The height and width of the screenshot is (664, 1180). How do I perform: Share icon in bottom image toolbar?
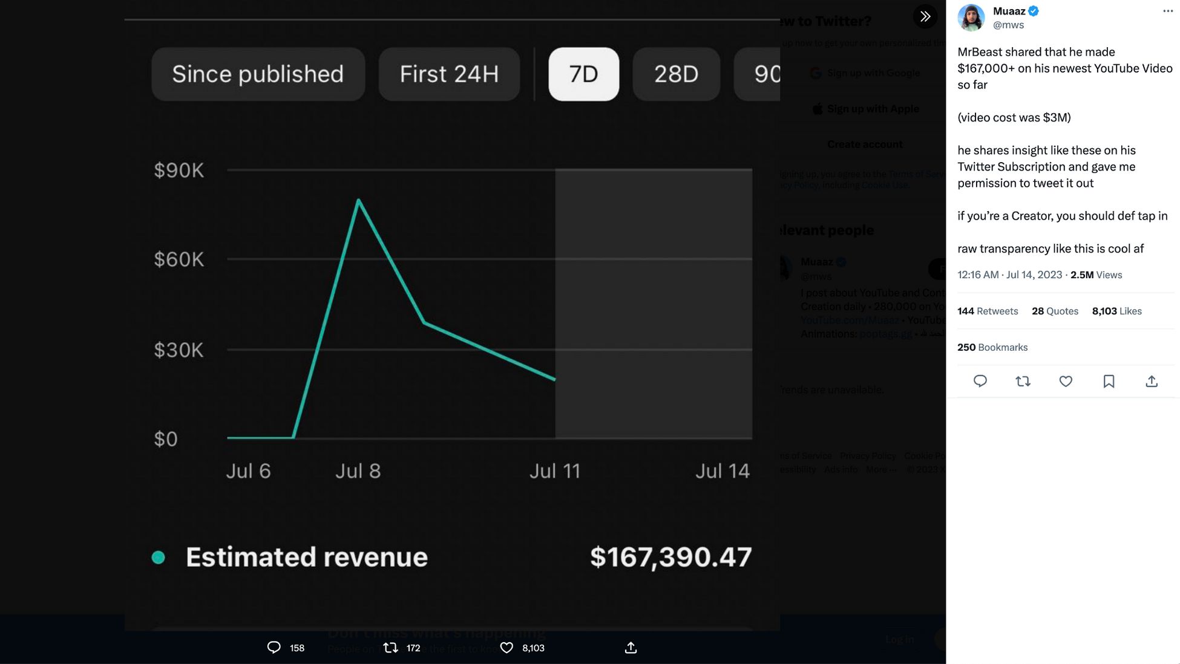click(631, 648)
